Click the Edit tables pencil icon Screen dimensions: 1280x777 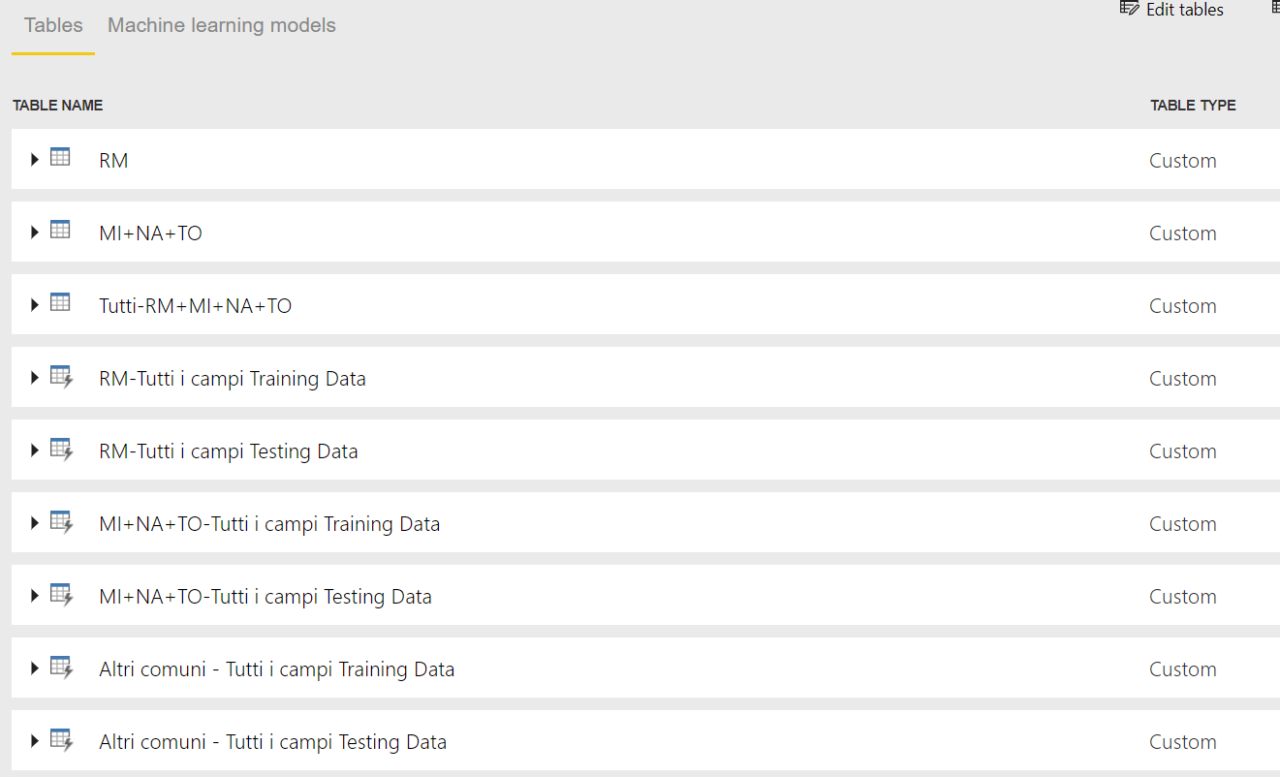tap(1129, 8)
